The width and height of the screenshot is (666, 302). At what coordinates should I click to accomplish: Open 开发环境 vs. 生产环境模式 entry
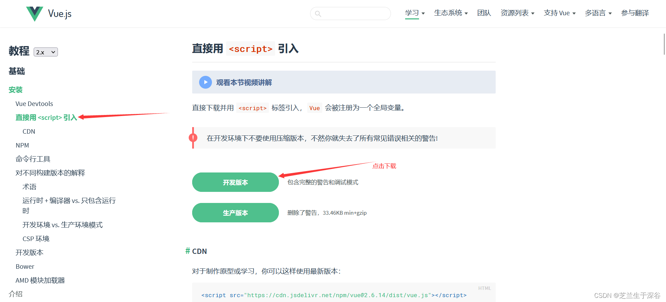click(62, 225)
